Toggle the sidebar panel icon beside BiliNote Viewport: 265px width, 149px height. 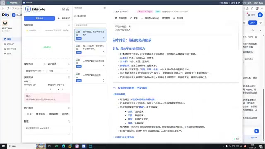click(x=63, y=9)
